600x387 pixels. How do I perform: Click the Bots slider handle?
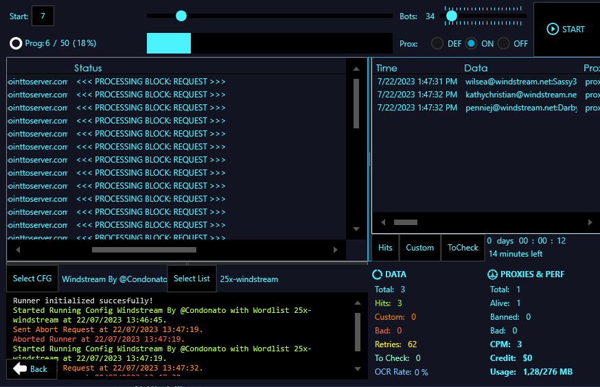pyautogui.click(x=451, y=15)
